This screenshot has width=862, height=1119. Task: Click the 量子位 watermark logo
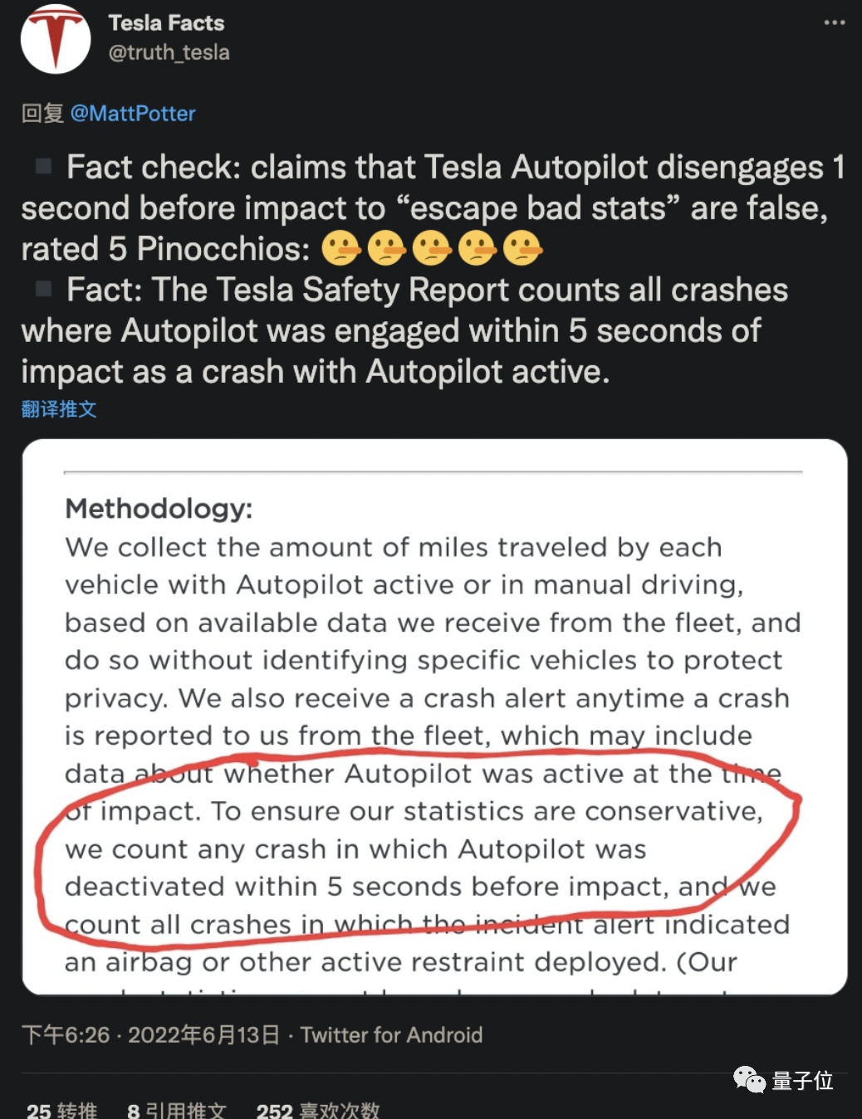(x=797, y=1081)
